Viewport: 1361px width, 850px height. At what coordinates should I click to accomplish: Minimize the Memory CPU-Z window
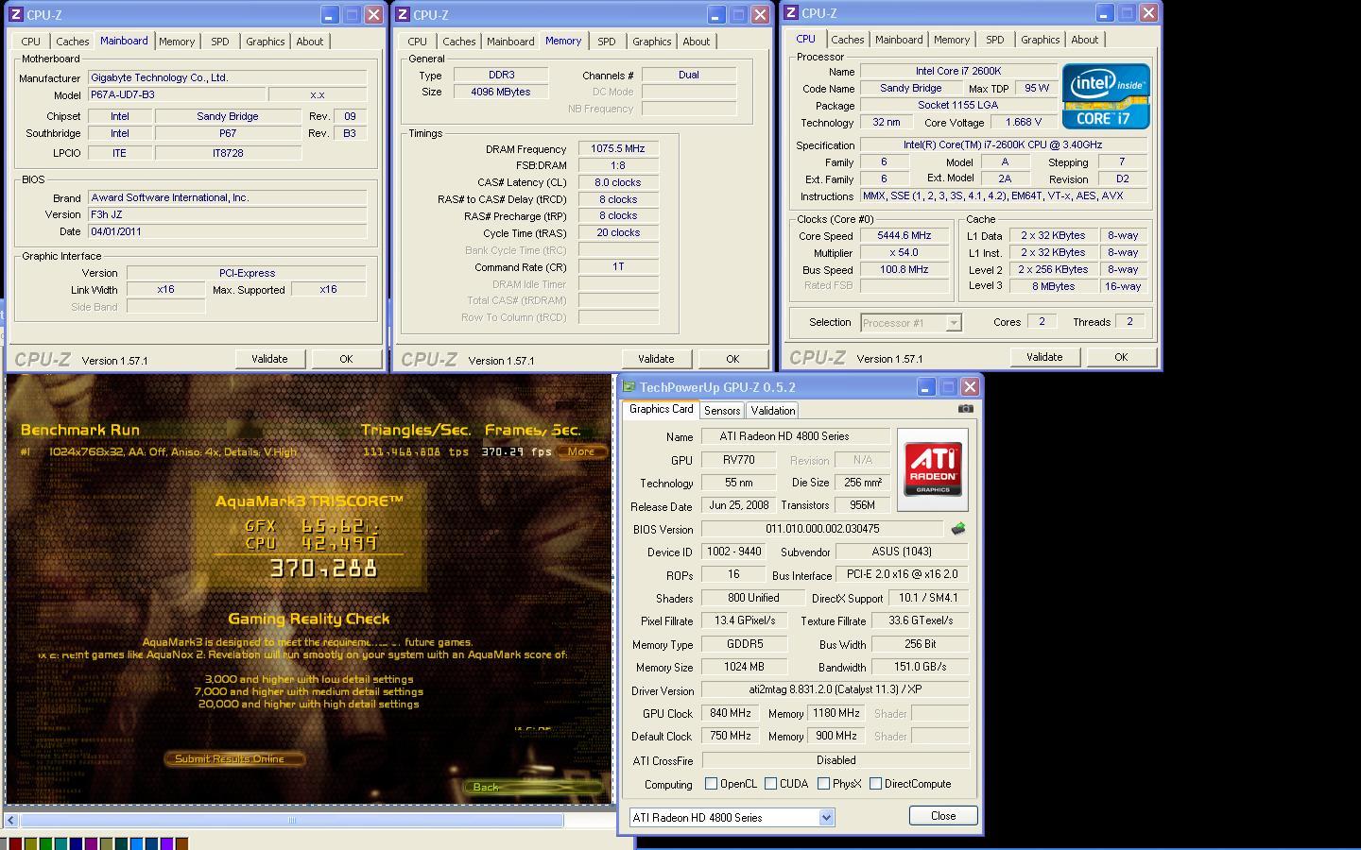click(715, 15)
